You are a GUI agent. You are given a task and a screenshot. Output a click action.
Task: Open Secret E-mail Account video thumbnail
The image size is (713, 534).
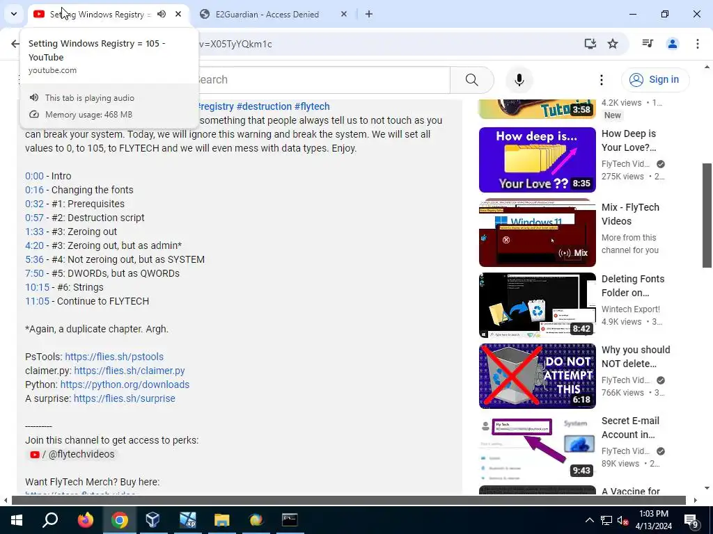(537, 447)
